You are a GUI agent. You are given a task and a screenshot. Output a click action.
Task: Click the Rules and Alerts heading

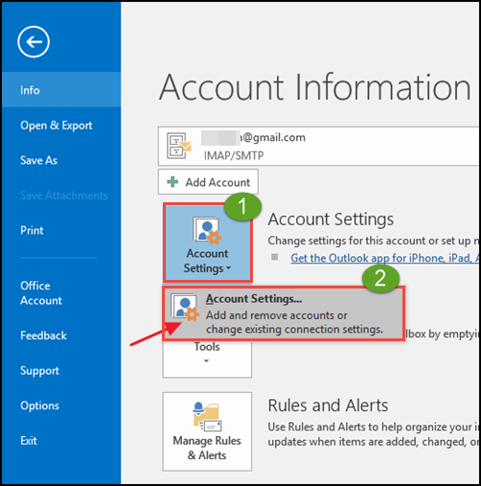click(x=328, y=405)
